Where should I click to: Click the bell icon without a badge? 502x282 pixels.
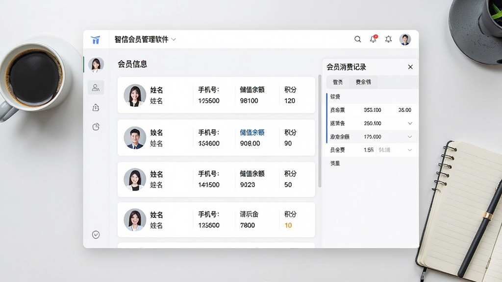point(388,39)
